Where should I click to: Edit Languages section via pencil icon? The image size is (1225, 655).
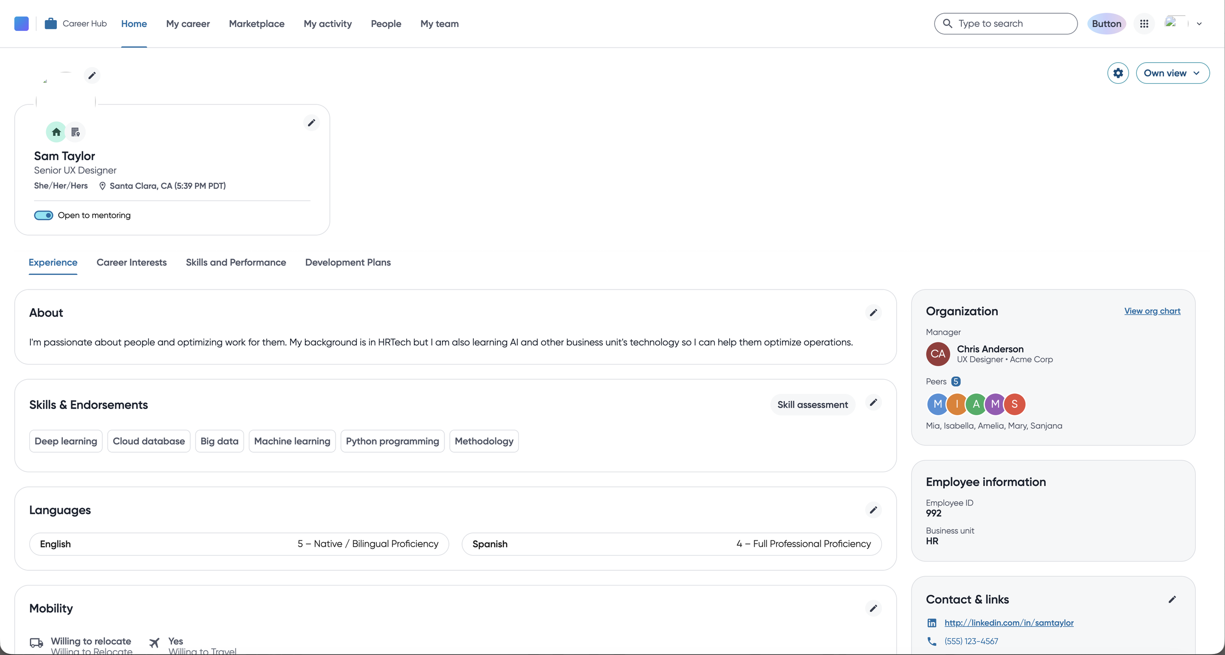tap(873, 510)
